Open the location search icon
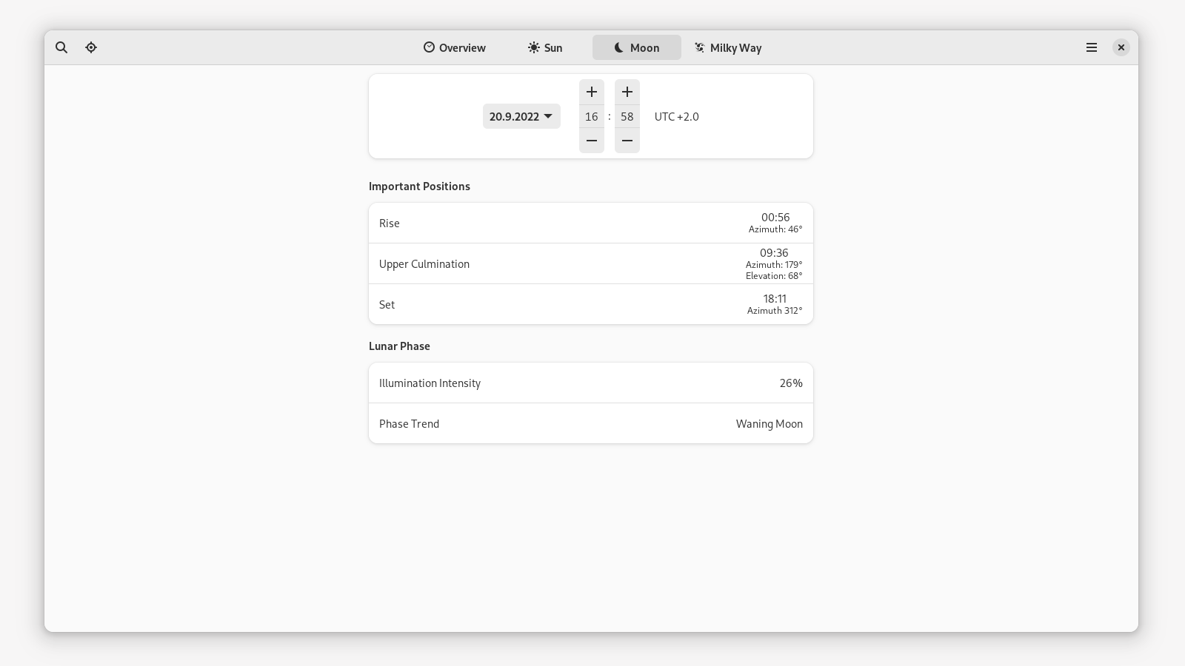Screen dimensions: 1185x666 [x=61, y=47]
